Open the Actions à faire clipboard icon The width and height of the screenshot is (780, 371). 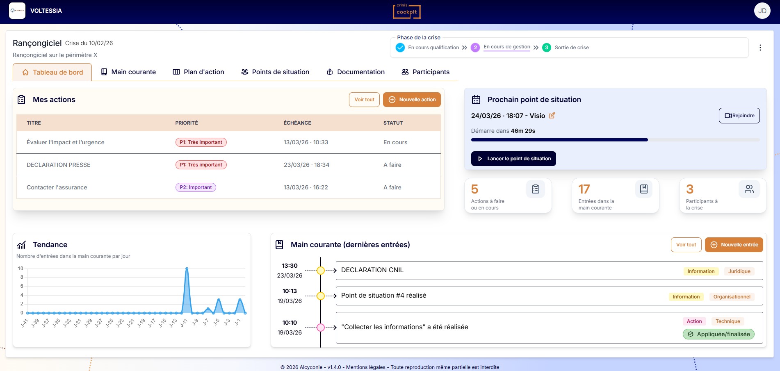click(535, 189)
